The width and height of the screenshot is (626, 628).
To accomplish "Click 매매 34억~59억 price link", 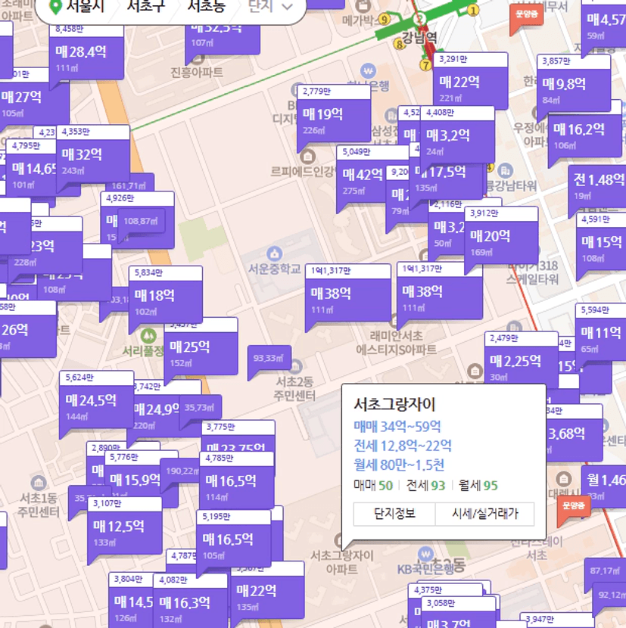I will (x=397, y=427).
